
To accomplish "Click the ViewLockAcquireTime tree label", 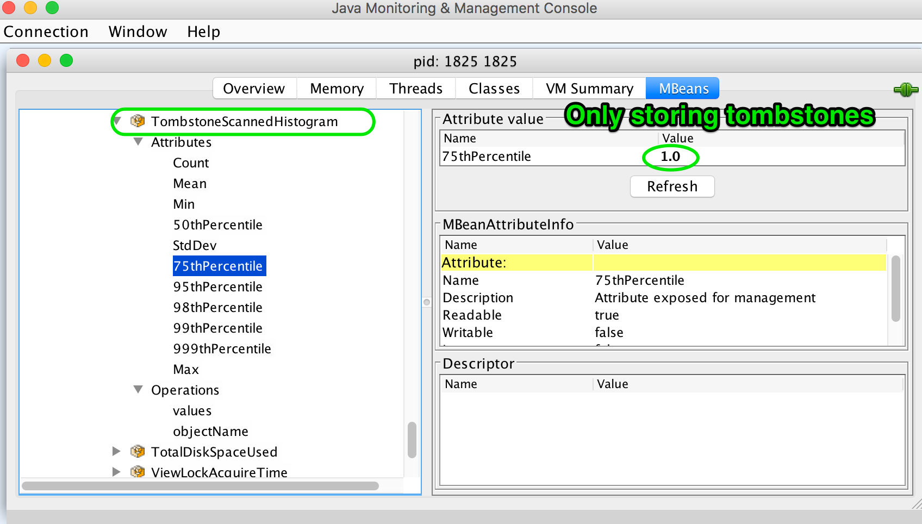I will [x=219, y=472].
